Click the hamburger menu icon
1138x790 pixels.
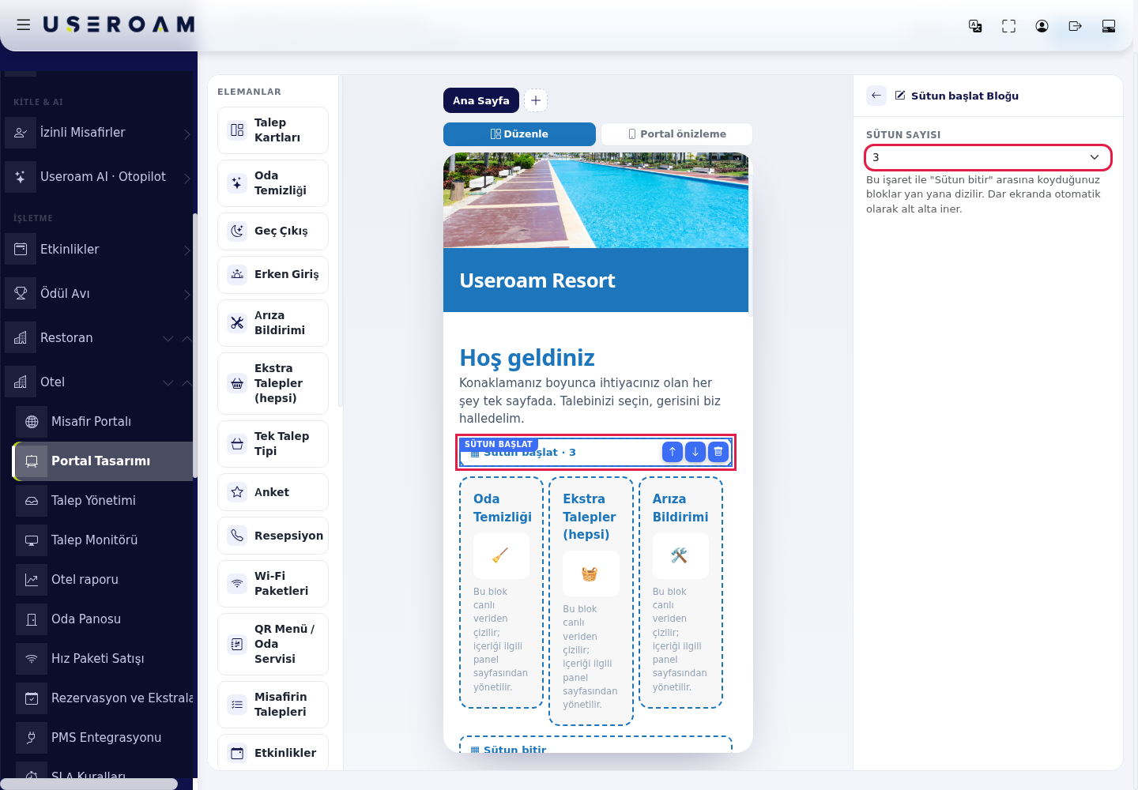coord(24,24)
